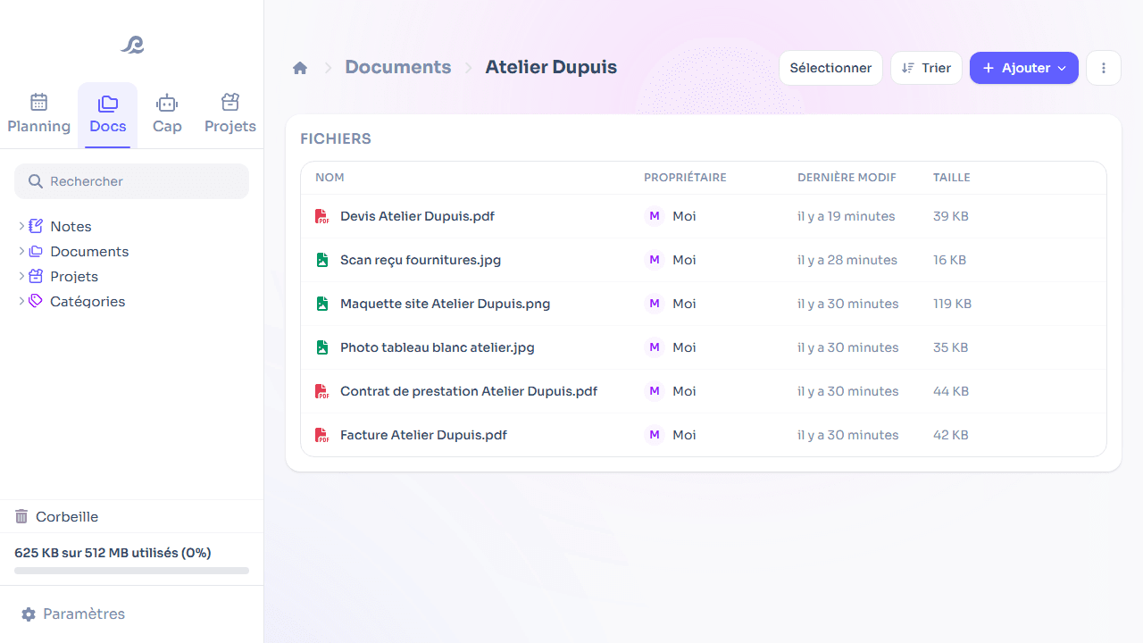Click the image icon of Maquette site Atelier Dupuis.png
This screenshot has height=643, width=1143.
tap(322, 304)
